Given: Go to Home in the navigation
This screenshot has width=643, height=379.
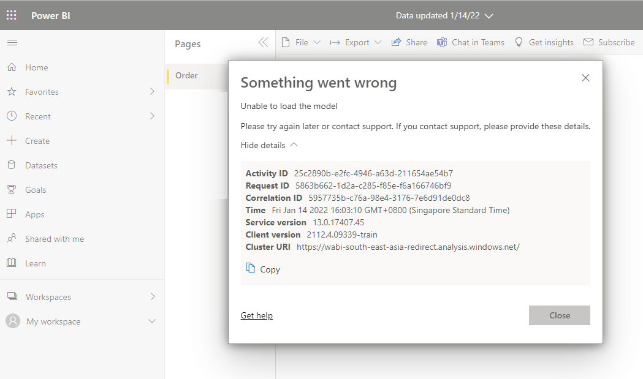Looking at the screenshot, I should [37, 67].
